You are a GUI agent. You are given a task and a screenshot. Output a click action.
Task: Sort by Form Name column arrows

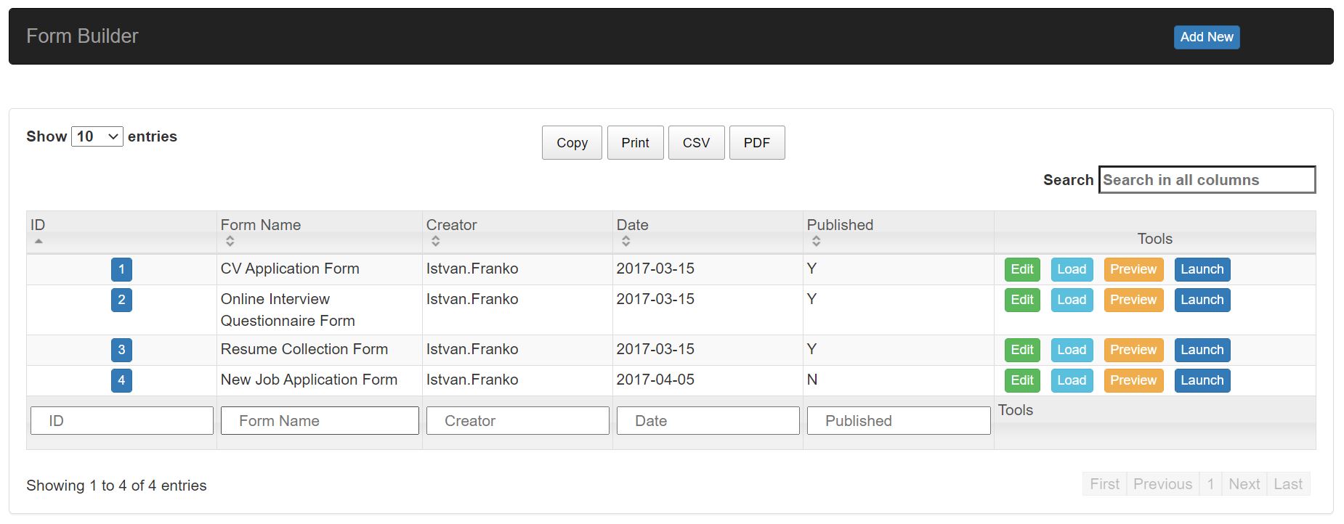point(230,241)
